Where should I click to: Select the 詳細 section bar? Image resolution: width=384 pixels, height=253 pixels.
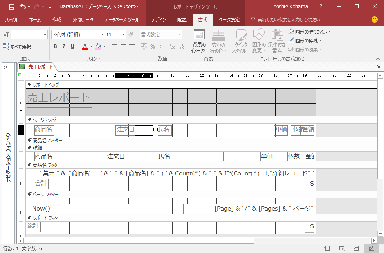201,148
